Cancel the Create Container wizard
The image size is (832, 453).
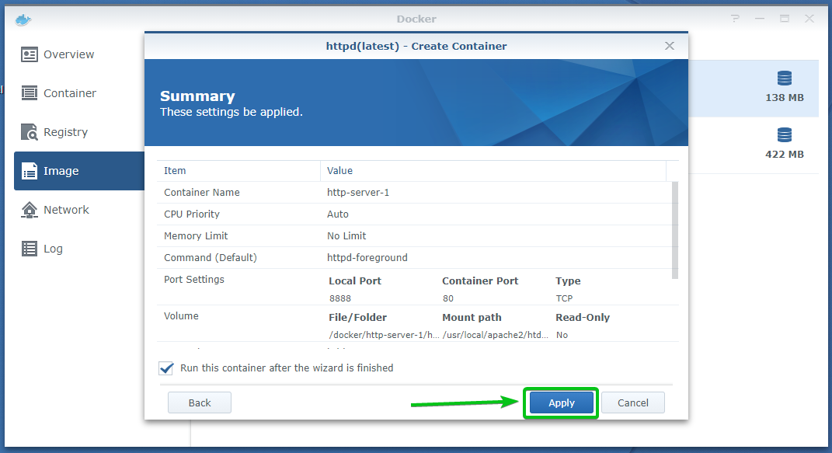[x=632, y=402]
